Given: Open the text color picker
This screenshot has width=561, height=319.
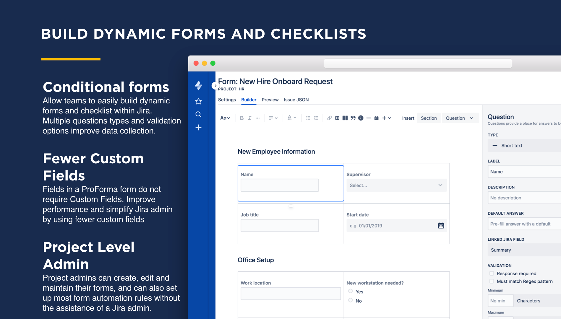Looking at the screenshot, I should [x=292, y=118].
